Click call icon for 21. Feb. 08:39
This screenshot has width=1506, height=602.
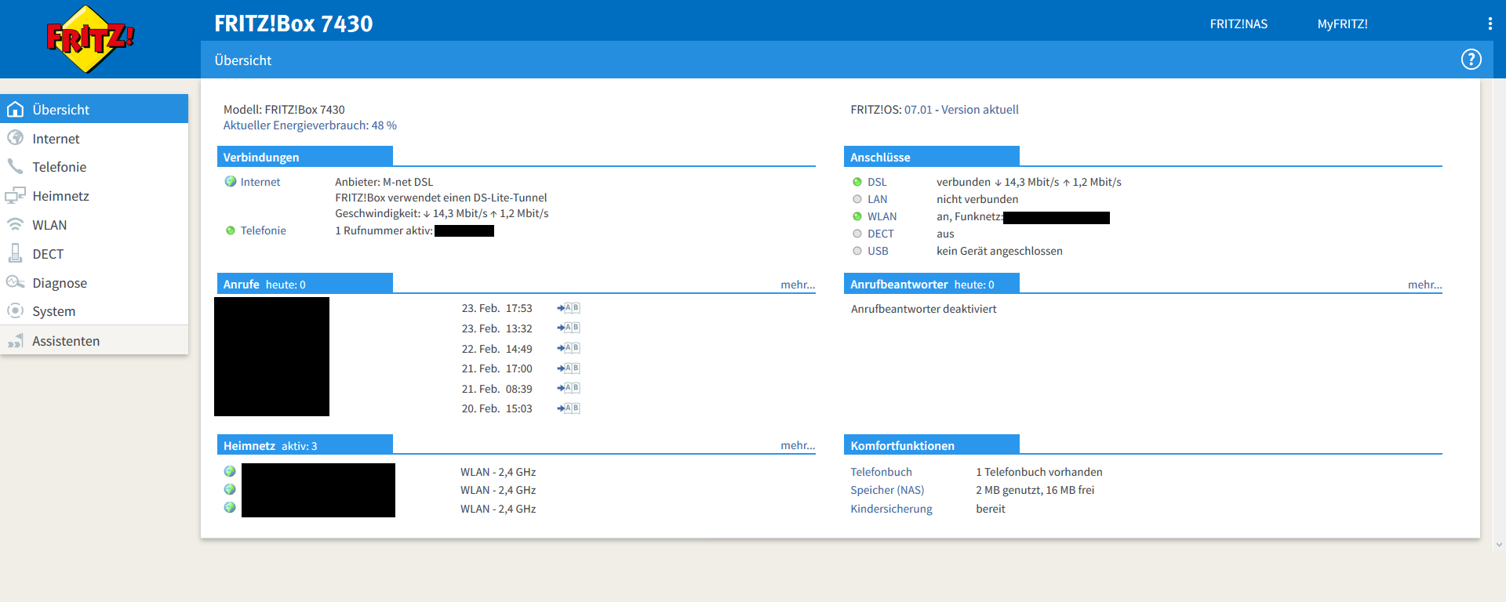coord(569,388)
